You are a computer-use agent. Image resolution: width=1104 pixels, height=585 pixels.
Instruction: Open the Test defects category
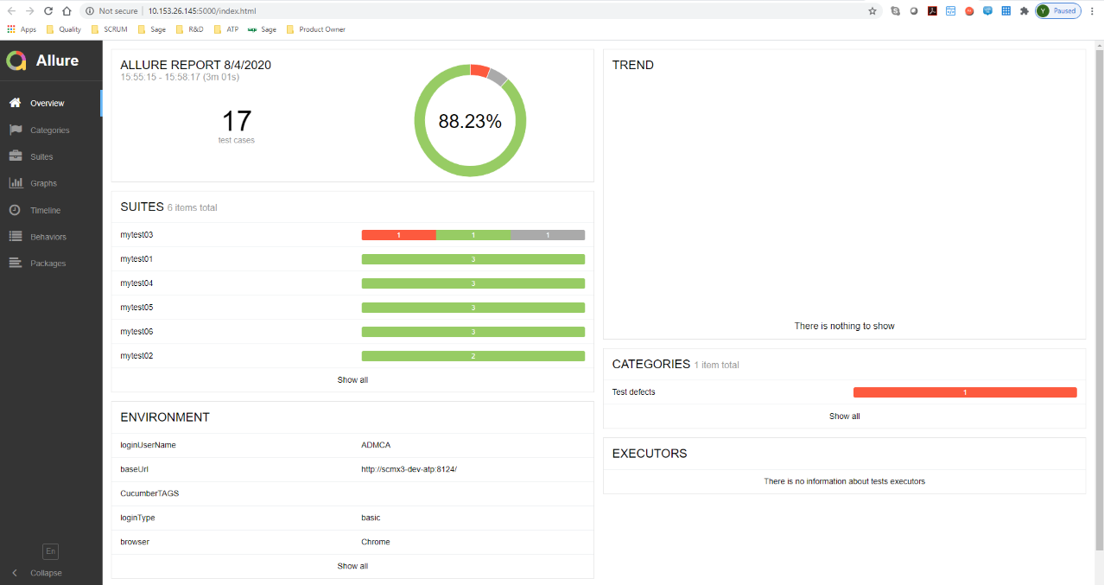[634, 392]
